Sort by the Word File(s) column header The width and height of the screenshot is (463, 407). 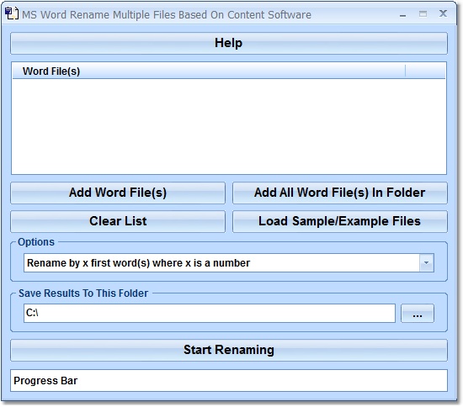209,71
